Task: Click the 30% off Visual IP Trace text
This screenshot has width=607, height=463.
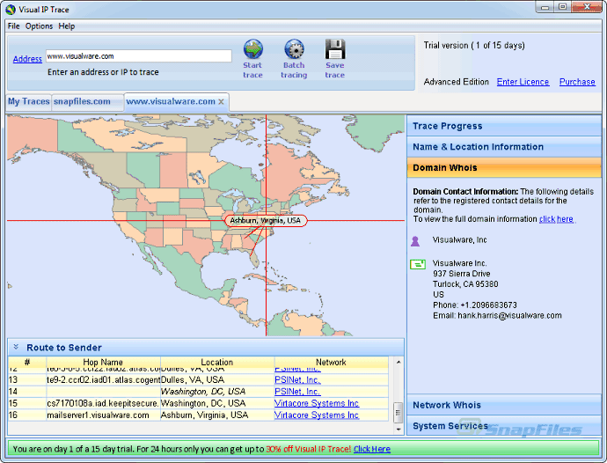Action: tap(309, 449)
